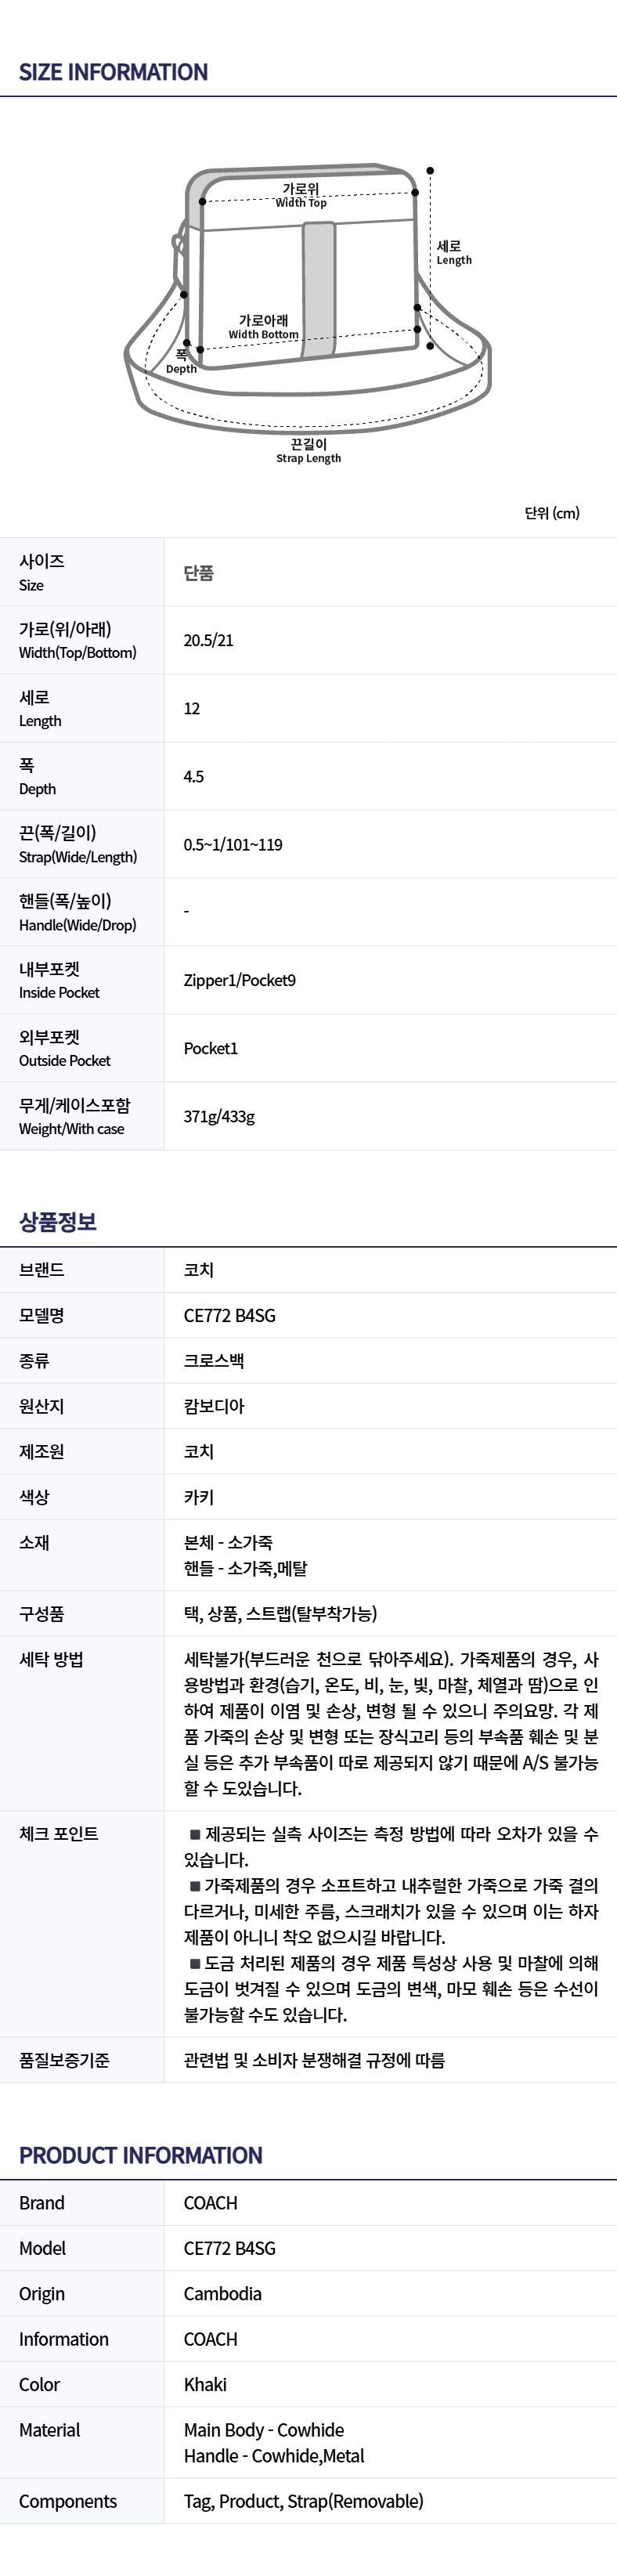Click the 캄보디아 origin value

214,1406
